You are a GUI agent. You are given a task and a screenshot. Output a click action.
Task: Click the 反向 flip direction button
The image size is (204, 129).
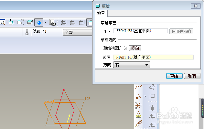135,48
